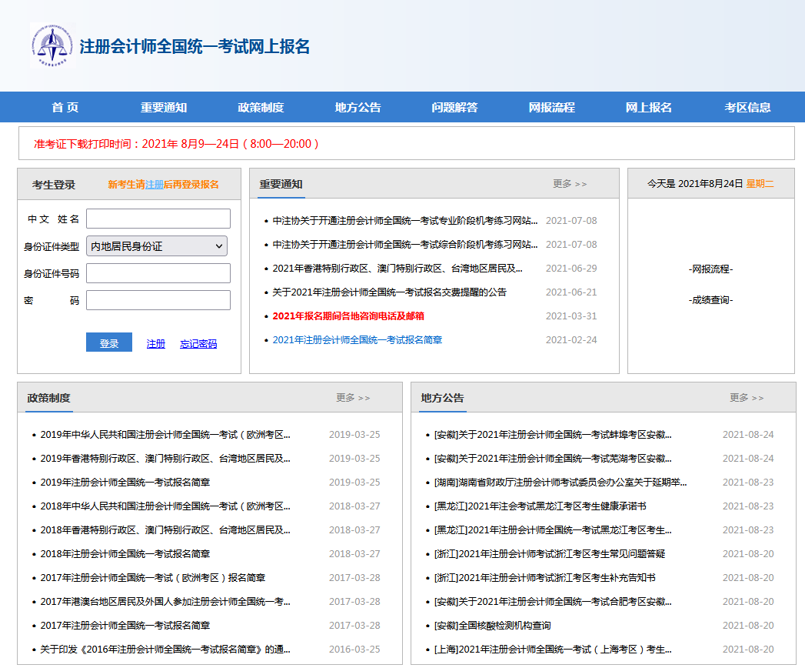This screenshot has width=805, height=668.
Task: Go to 首页 in navigation bar
Action: (65, 108)
